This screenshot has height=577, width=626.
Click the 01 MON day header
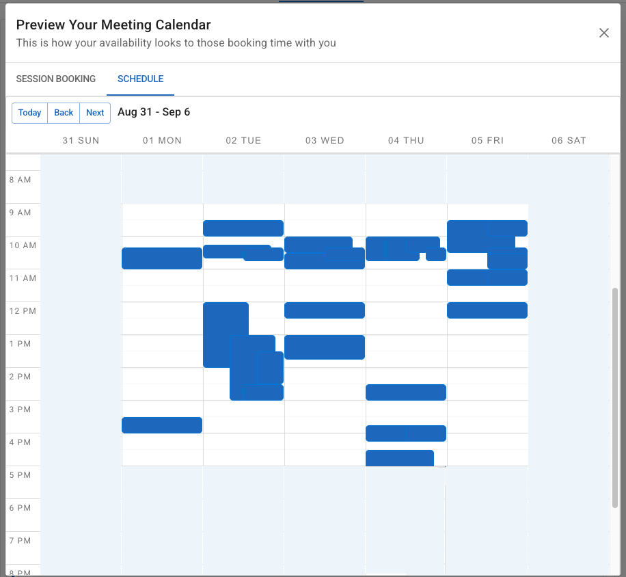[x=162, y=141]
